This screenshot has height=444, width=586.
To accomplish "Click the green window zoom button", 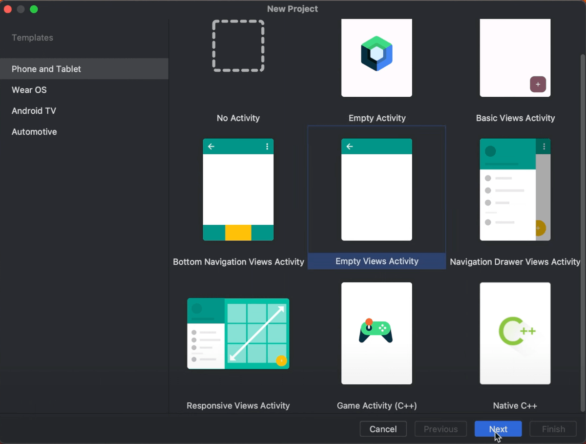I will (x=34, y=9).
